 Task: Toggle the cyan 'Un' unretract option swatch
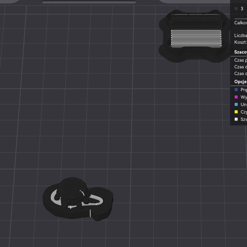[x=236, y=104]
